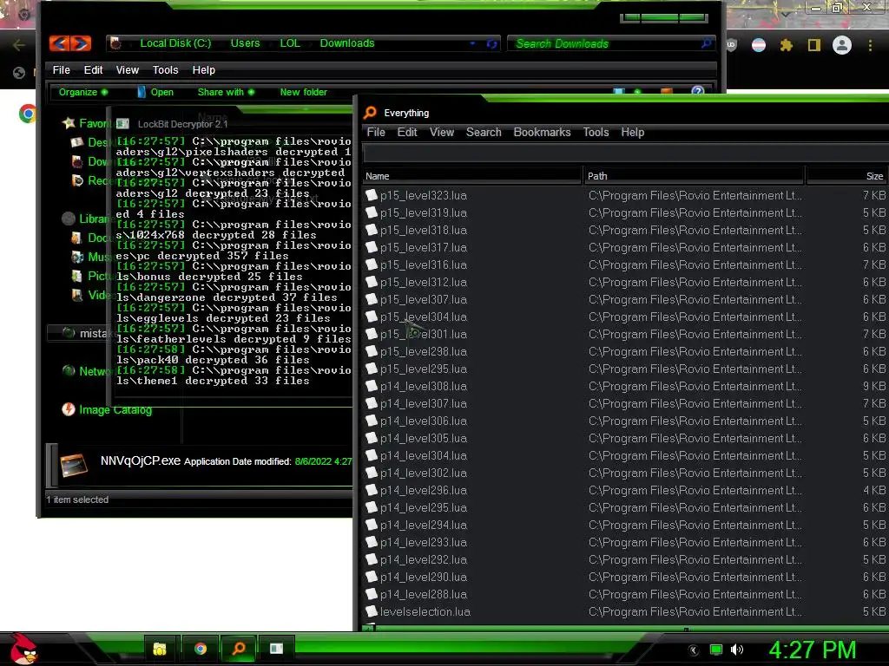Select Downloads in the address breadcrumb

[x=347, y=43]
